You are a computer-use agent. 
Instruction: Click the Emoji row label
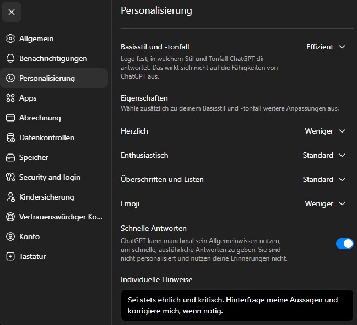point(130,203)
